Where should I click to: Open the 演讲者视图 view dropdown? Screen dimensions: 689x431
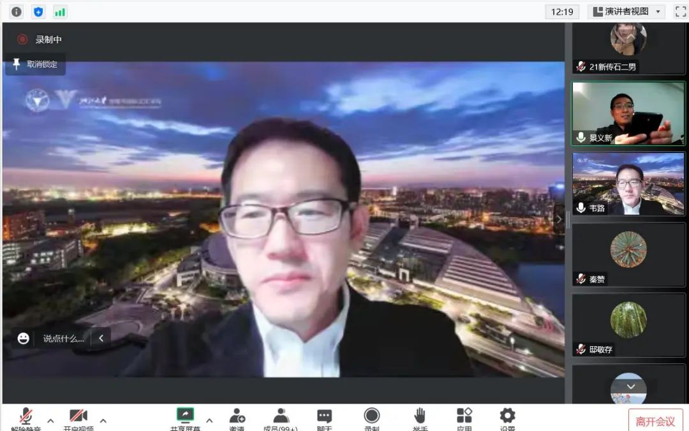pos(626,11)
